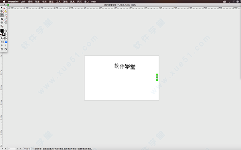
Task: Collapse the toolbox via top triangle
Action: click(4, 4)
